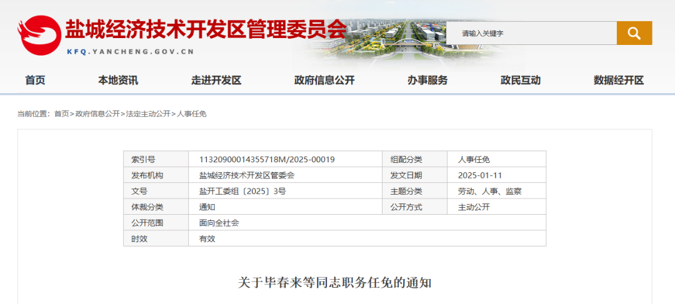Screen dimensions: 675x304
Task: Click the 政府信息公开 breadcrumb link
Action: [x=97, y=114]
